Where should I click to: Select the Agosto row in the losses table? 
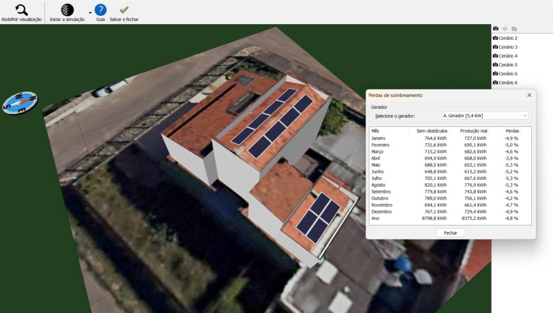pyautogui.click(x=445, y=185)
